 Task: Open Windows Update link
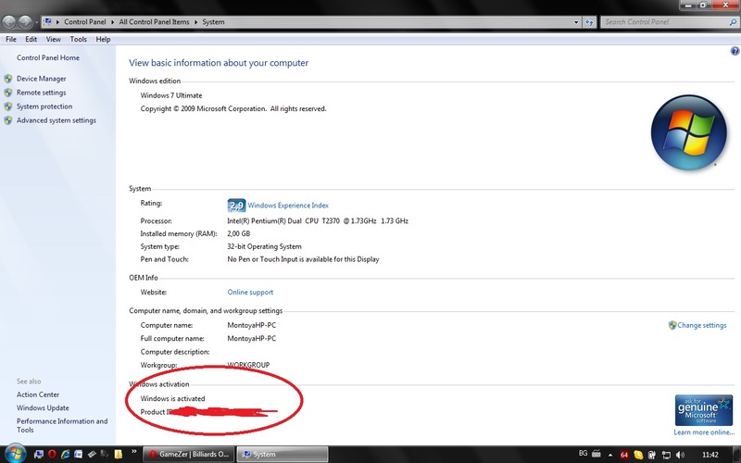43,407
